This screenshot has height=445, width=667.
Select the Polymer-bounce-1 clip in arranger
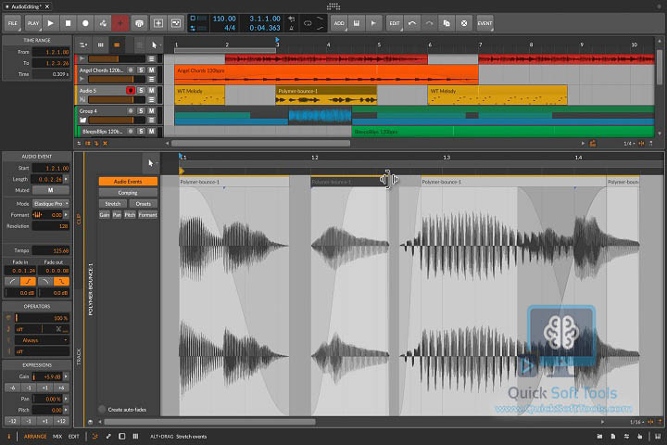326,95
